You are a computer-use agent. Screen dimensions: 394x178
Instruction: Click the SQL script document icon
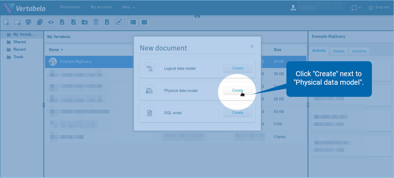(149, 113)
